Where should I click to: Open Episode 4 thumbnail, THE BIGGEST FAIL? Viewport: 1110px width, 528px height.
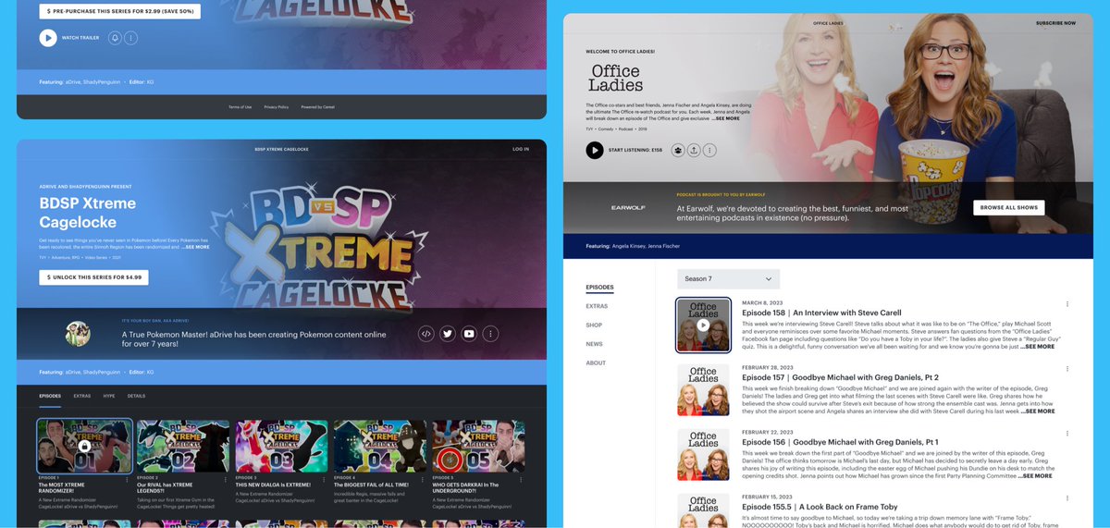[379, 446]
